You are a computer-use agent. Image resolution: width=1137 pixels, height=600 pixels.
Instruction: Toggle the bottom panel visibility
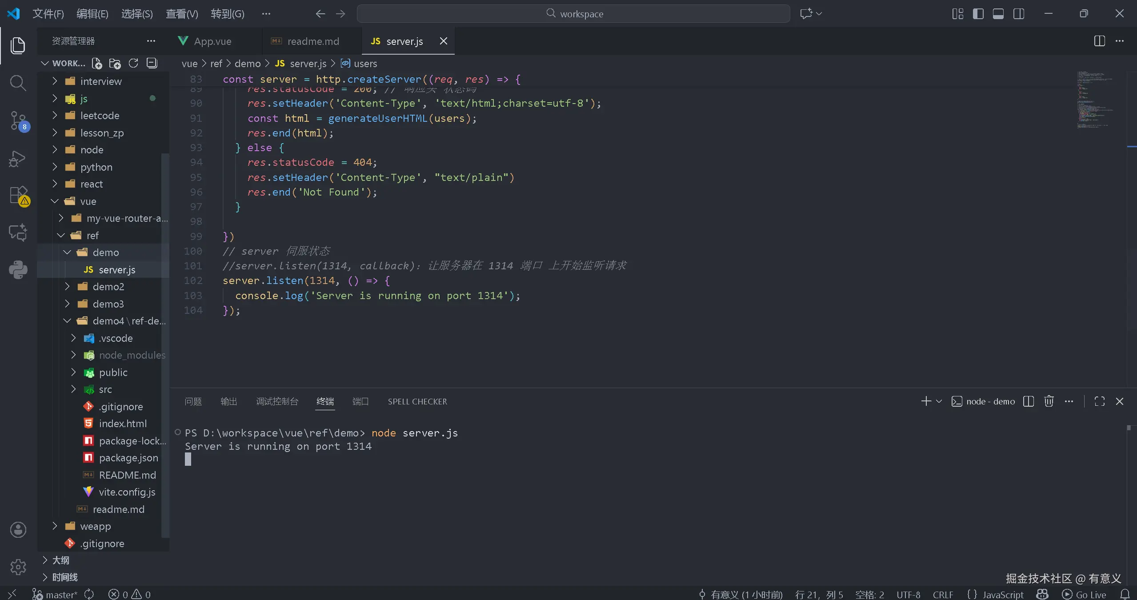[x=998, y=14]
